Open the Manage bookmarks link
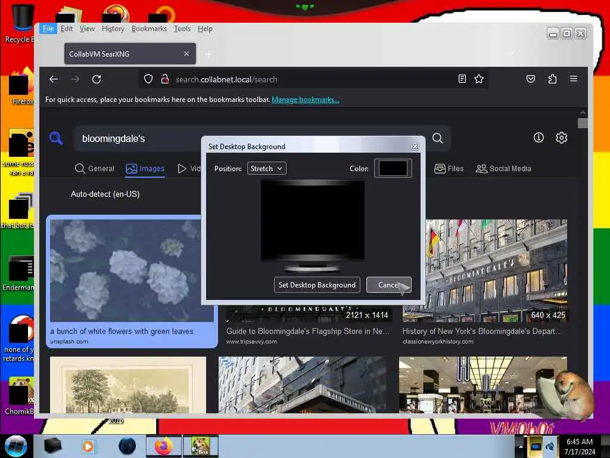This screenshot has height=458, width=610. [306, 100]
